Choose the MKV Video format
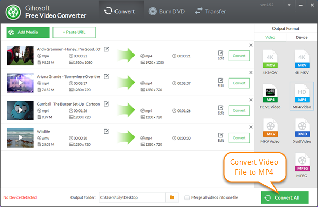 tap(270, 131)
